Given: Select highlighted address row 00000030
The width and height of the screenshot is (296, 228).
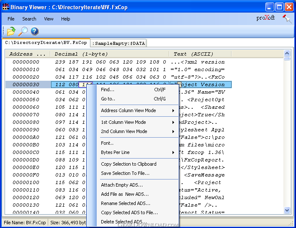Looking at the screenshot, I should pos(26,85).
